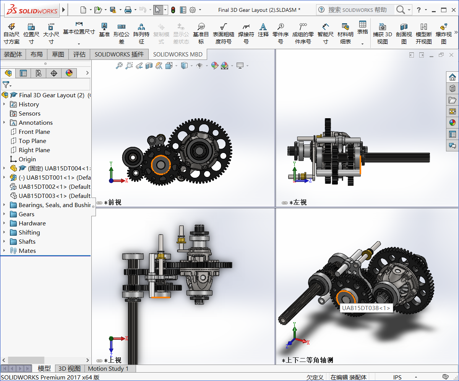Click the Print icon
The width and height of the screenshot is (459, 381).
pos(128,10)
